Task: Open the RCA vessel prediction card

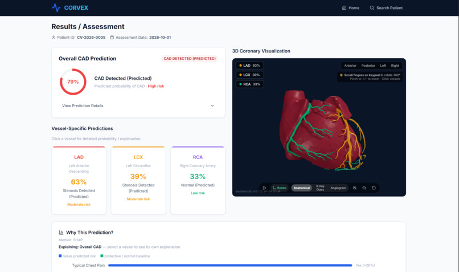Action: pyautogui.click(x=198, y=181)
